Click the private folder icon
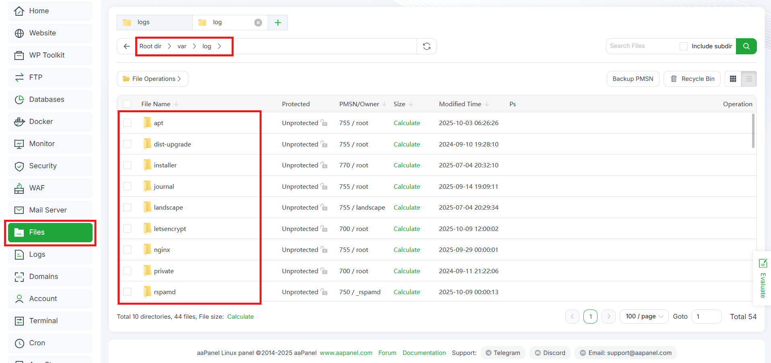Viewport: 771px width, 363px height. [x=147, y=270]
